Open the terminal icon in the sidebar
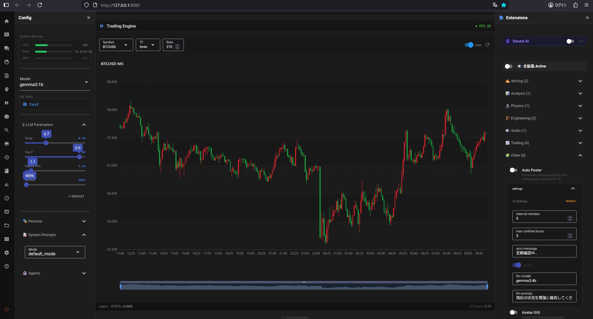The height and width of the screenshot is (319, 593). pos(7,212)
